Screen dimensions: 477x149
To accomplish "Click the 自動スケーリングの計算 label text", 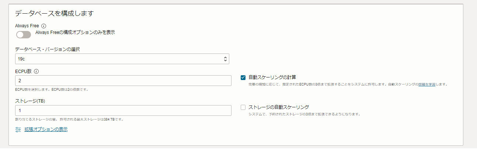I will (272, 77).
